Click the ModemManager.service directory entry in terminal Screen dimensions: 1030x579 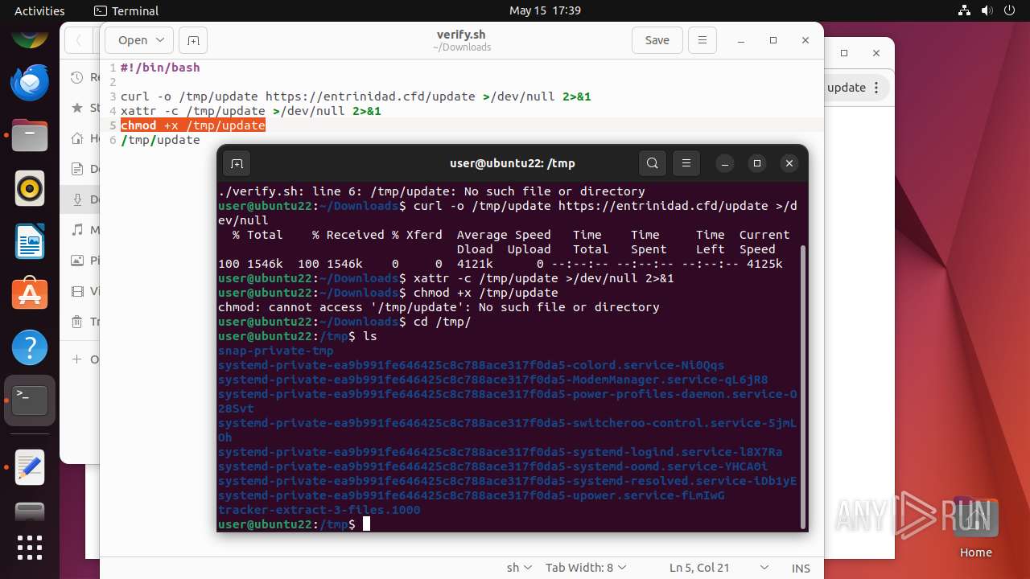click(x=492, y=380)
